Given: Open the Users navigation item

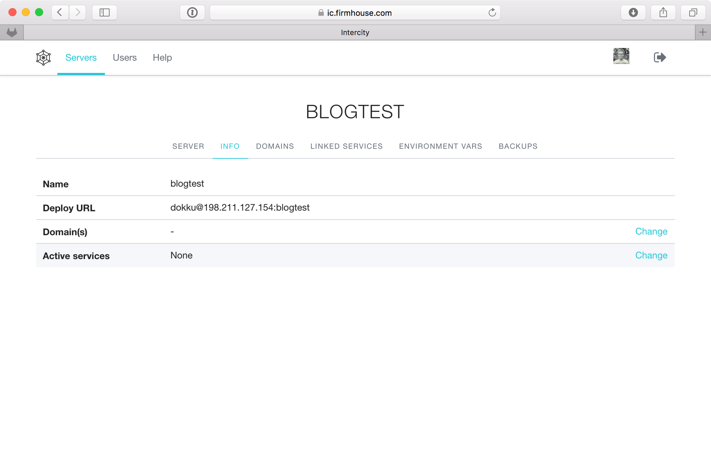Looking at the screenshot, I should (x=124, y=58).
